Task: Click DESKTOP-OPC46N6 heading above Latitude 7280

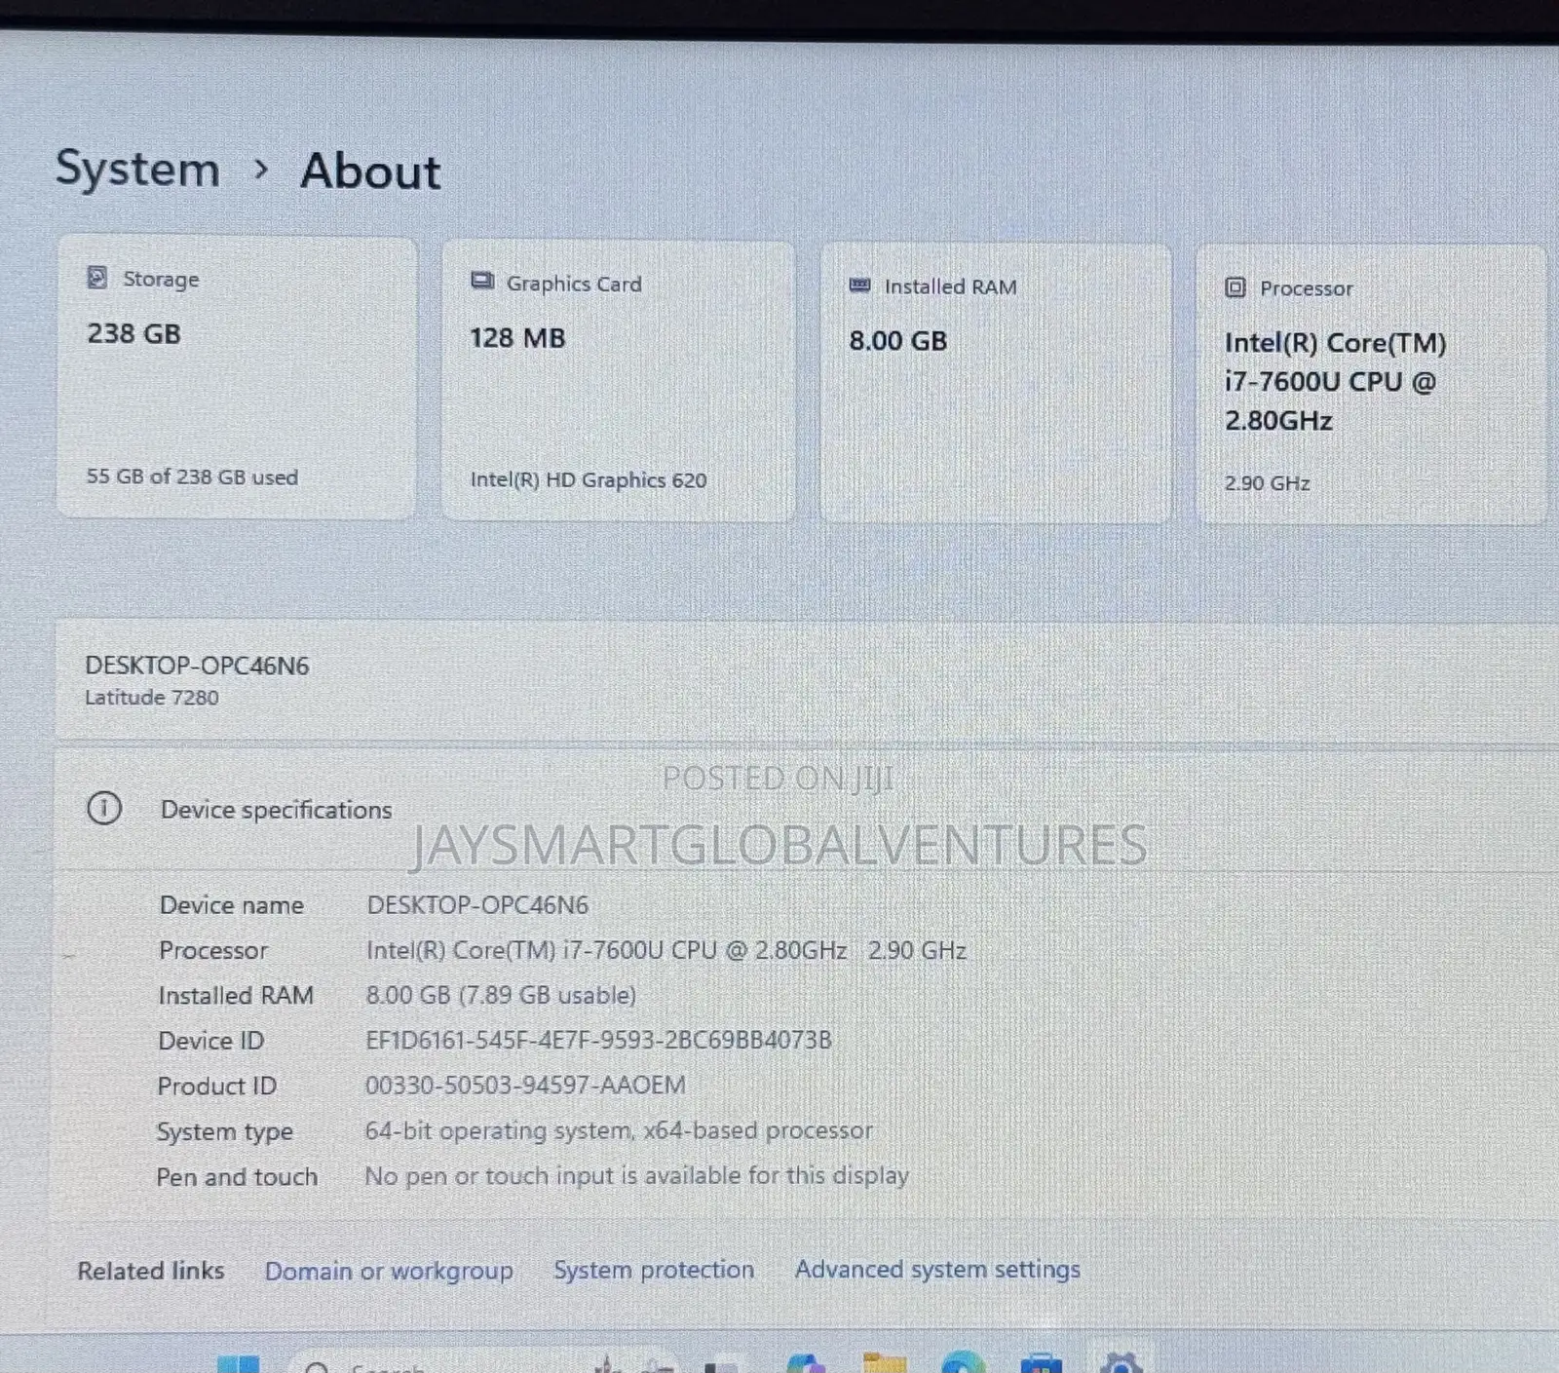Action: click(x=197, y=666)
